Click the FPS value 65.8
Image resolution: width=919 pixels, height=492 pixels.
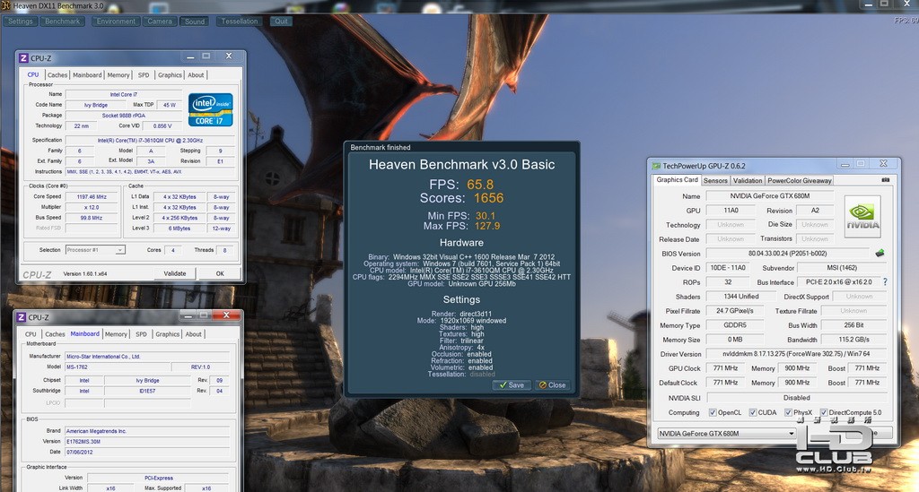480,185
